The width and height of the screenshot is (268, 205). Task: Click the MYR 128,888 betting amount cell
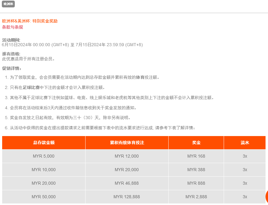coord(127,197)
